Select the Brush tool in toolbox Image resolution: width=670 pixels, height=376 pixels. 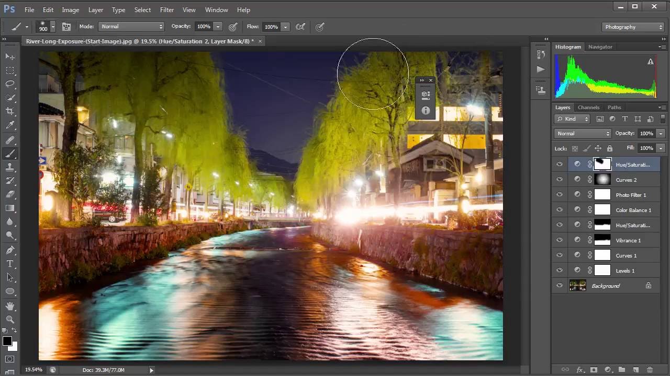(x=10, y=154)
